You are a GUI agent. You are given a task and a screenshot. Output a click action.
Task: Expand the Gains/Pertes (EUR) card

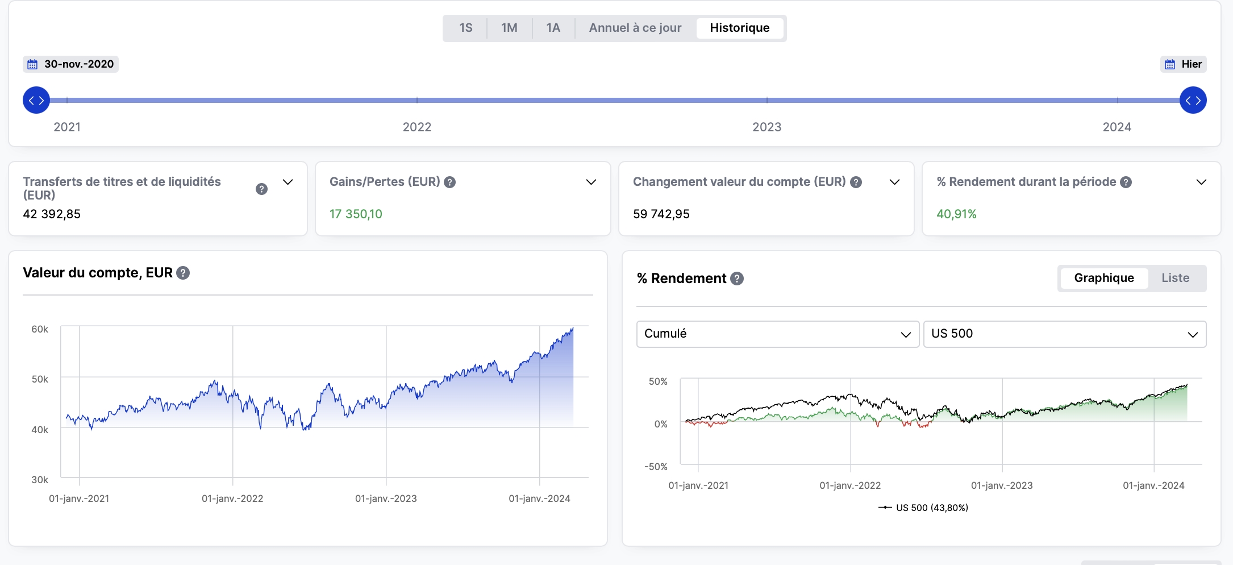click(591, 182)
